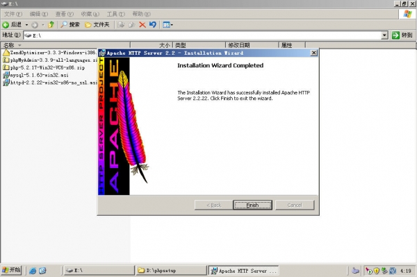The image size is (417, 277).
Task: Expand the address bar dropdown
Action: point(384,35)
